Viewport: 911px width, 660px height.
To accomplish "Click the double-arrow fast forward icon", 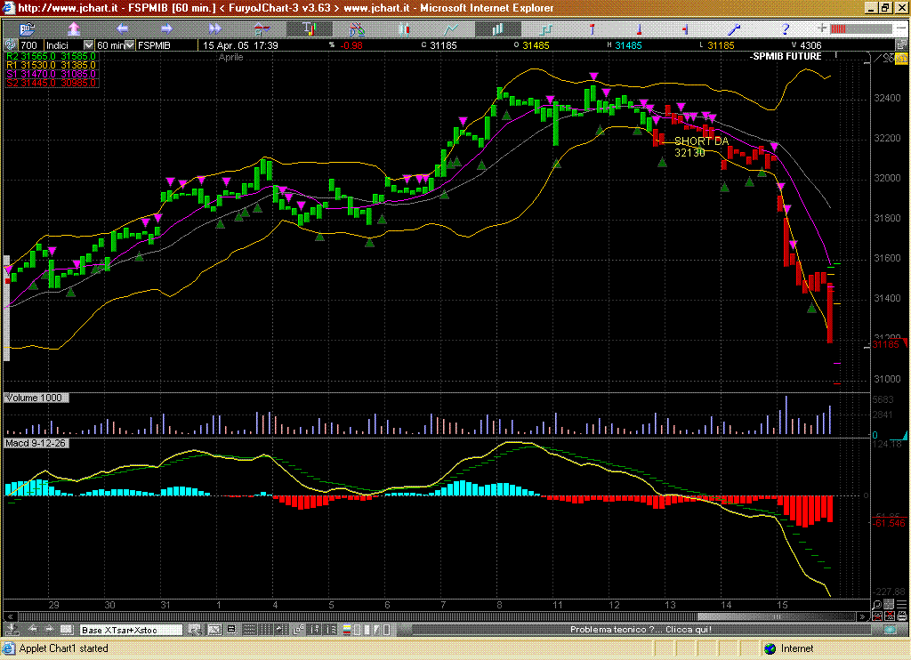I will click(x=214, y=29).
